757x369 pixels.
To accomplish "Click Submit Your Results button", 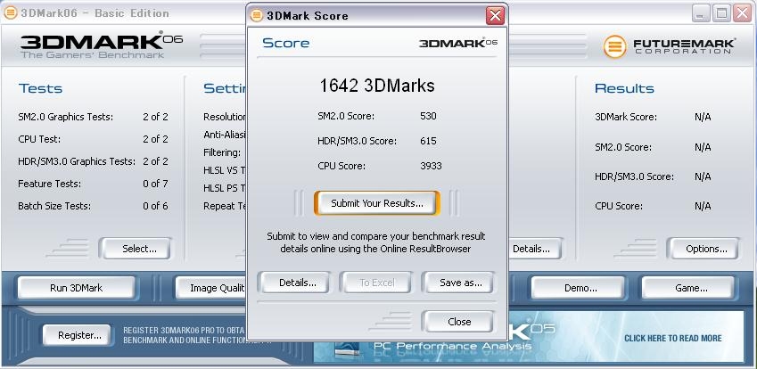I will pos(377,203).
